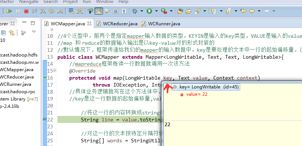Image resolution: width=302 pixels, height=146 pixels.
Task: Jump to Previous Annotation
Action: [x=228, y=11]
